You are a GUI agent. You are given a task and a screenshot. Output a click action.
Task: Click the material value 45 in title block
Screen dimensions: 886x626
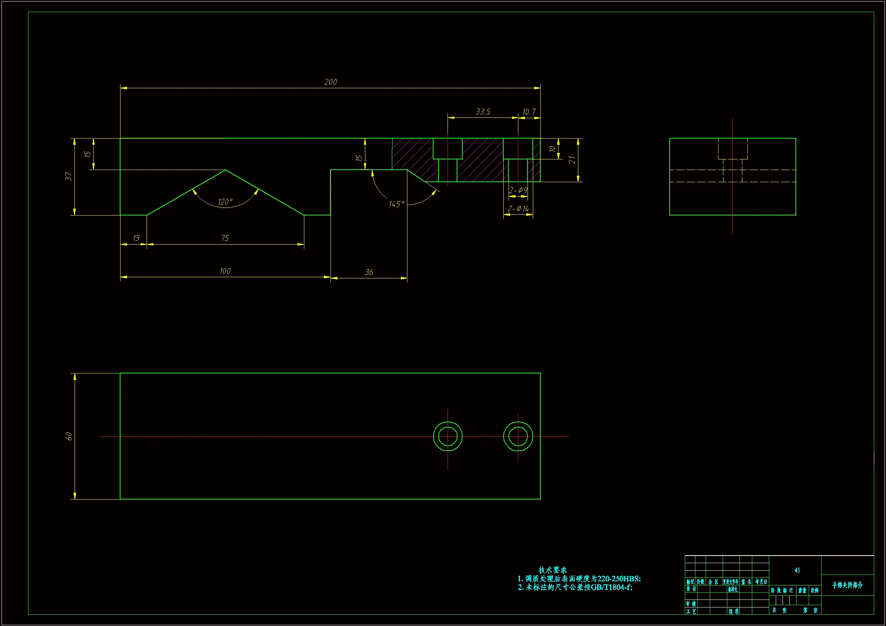(797, 570)
